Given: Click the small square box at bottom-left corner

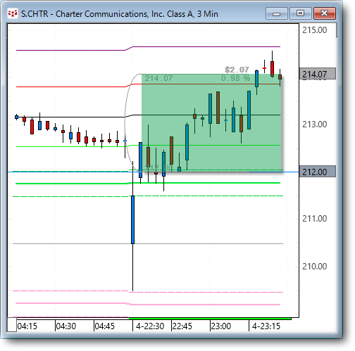Looking at the screenshot, I should click(x=12, y=325).
